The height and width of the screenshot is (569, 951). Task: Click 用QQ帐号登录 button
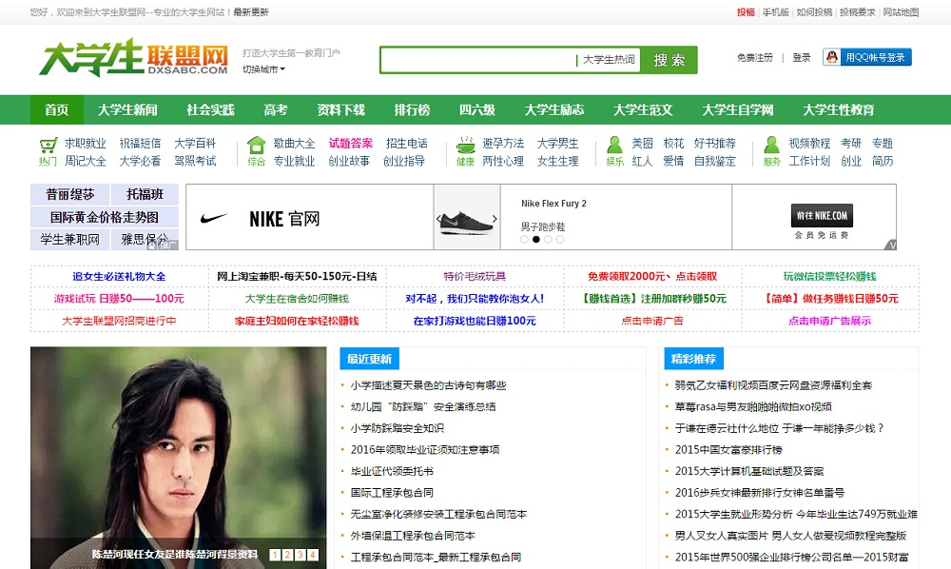pyautogui.click(x=867, y=57)
